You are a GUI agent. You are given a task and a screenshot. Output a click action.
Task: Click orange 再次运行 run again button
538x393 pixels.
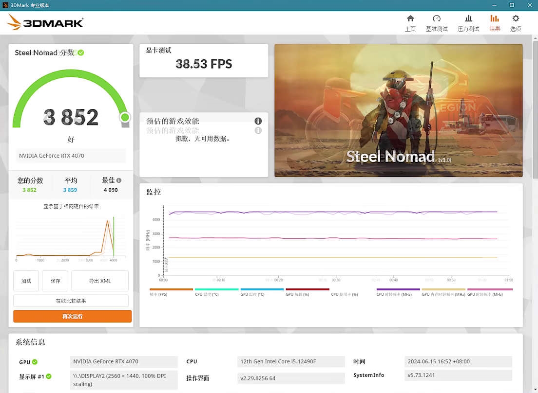click(73, 316)
